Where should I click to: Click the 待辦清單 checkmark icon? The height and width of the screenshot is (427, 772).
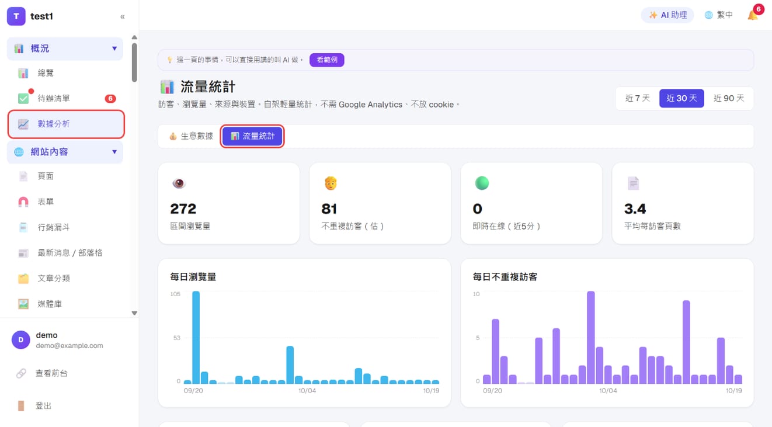[x=23, y=98]
